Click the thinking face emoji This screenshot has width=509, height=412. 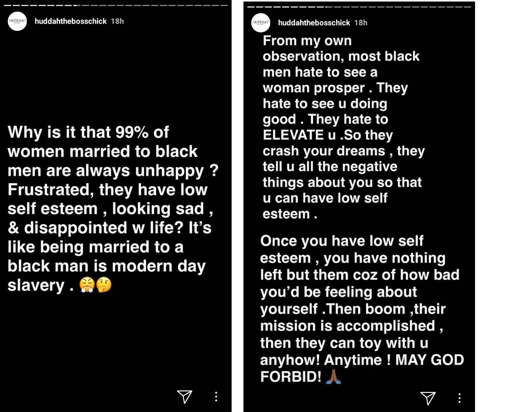click(x=104, y=285)
